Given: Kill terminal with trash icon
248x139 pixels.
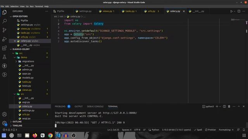Looking at the screenshot, I should pyautogui.click(x=229, y=107).
